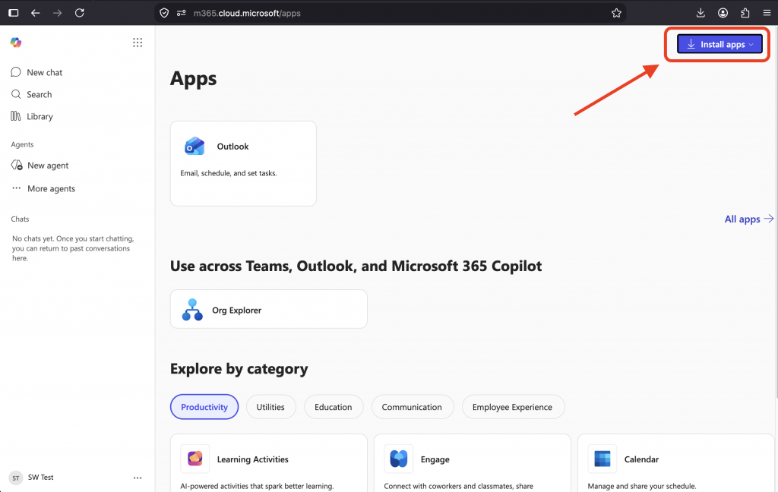Select the Utilities category tab

(x=270, y=407)
